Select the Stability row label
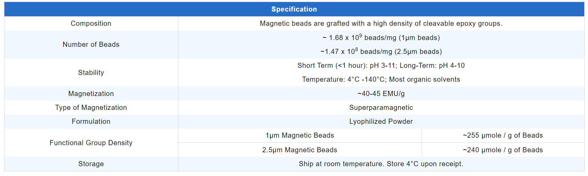The image size is (588, 176). point(91,73)
